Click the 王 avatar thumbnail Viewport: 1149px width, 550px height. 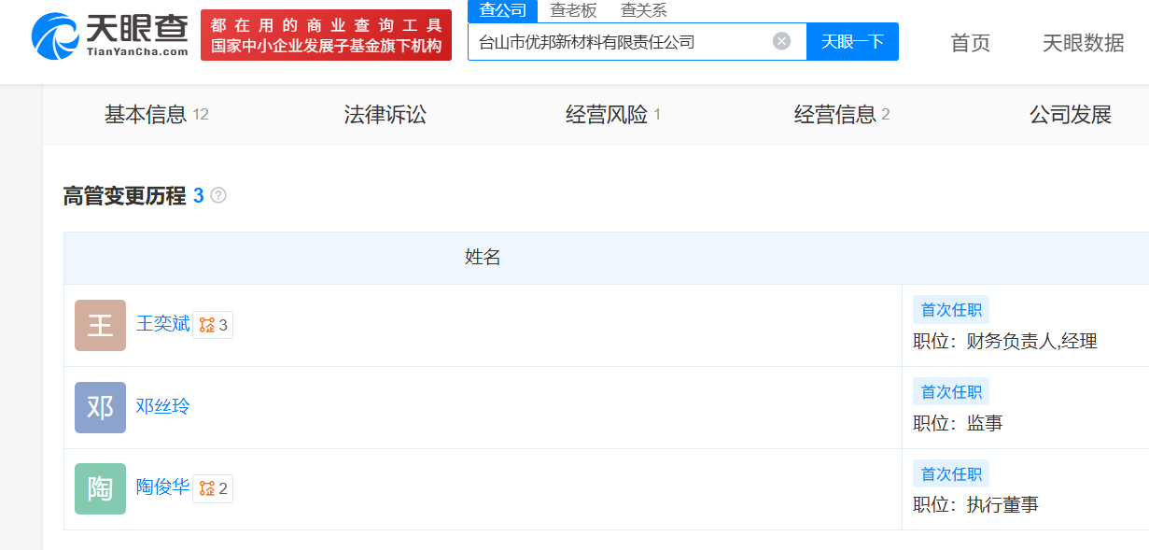[x=100, y=325]
